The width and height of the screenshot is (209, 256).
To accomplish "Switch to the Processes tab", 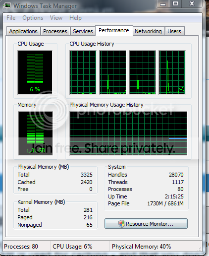I will pyautogui.click(x=55, y=31).
